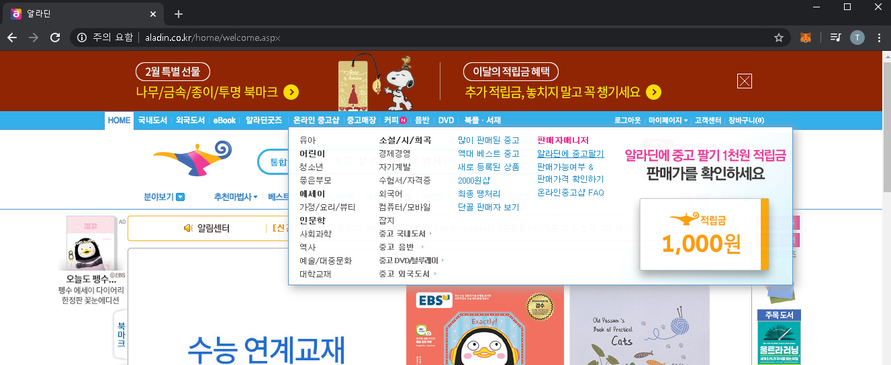Open the Book of Practical Cats cover

pos(639,325)
